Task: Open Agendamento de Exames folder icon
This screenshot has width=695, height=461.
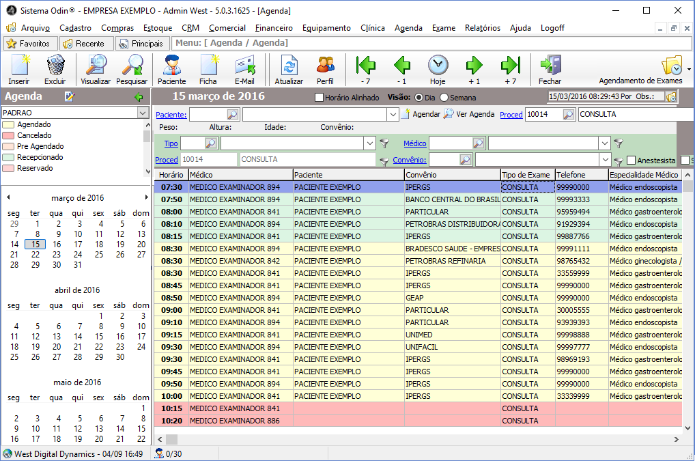Action: tap(672, 66)
